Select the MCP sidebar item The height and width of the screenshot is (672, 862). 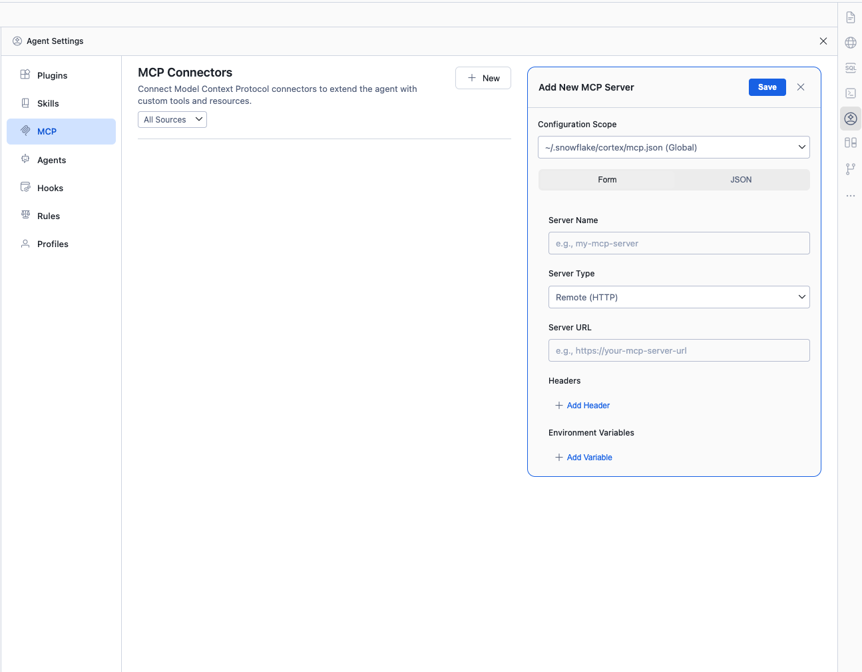pyautogui.click(x=61, y=131)
